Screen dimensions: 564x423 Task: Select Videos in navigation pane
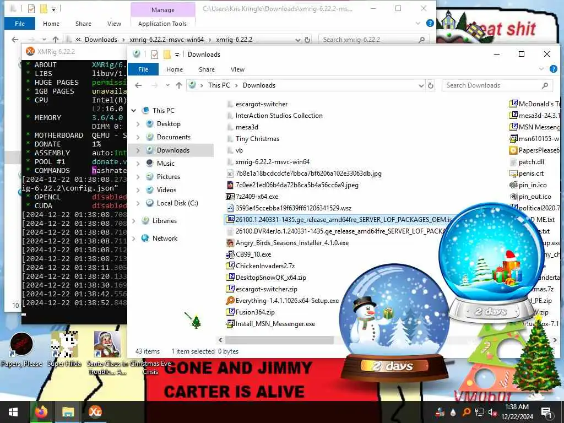pyautogui.click(x=166, y=190)
